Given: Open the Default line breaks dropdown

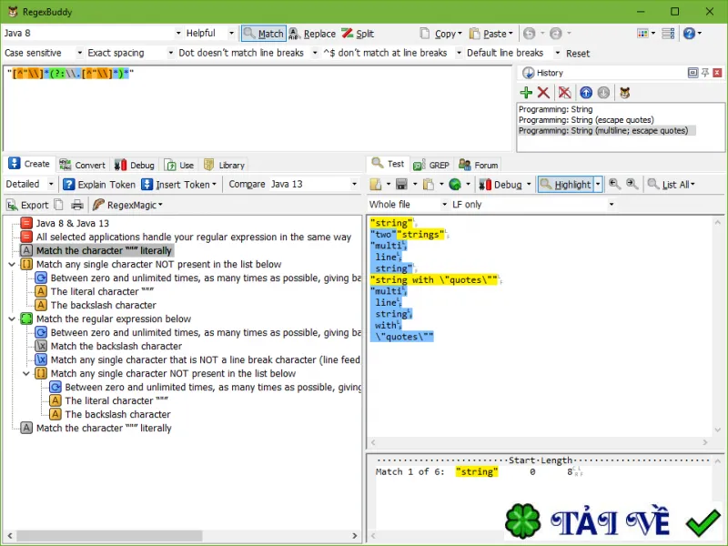Looking at the screenshot, I should [557, 53].
